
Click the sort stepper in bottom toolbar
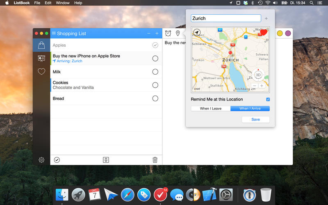tap(106, 160)
